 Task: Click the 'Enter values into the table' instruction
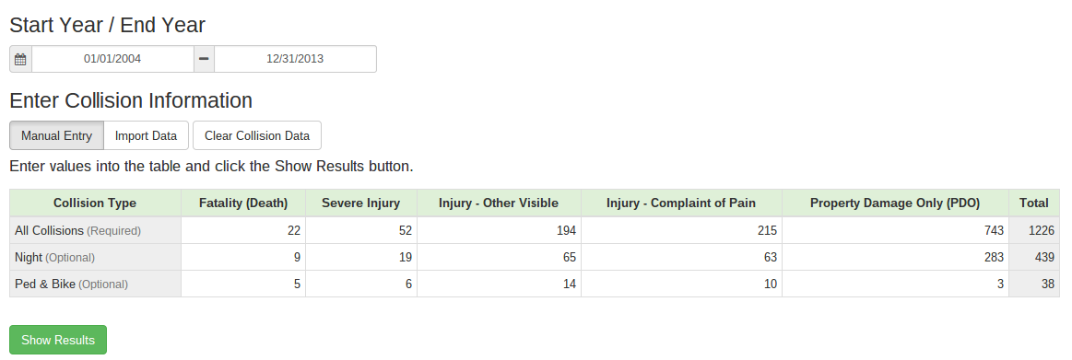point(211,167)
